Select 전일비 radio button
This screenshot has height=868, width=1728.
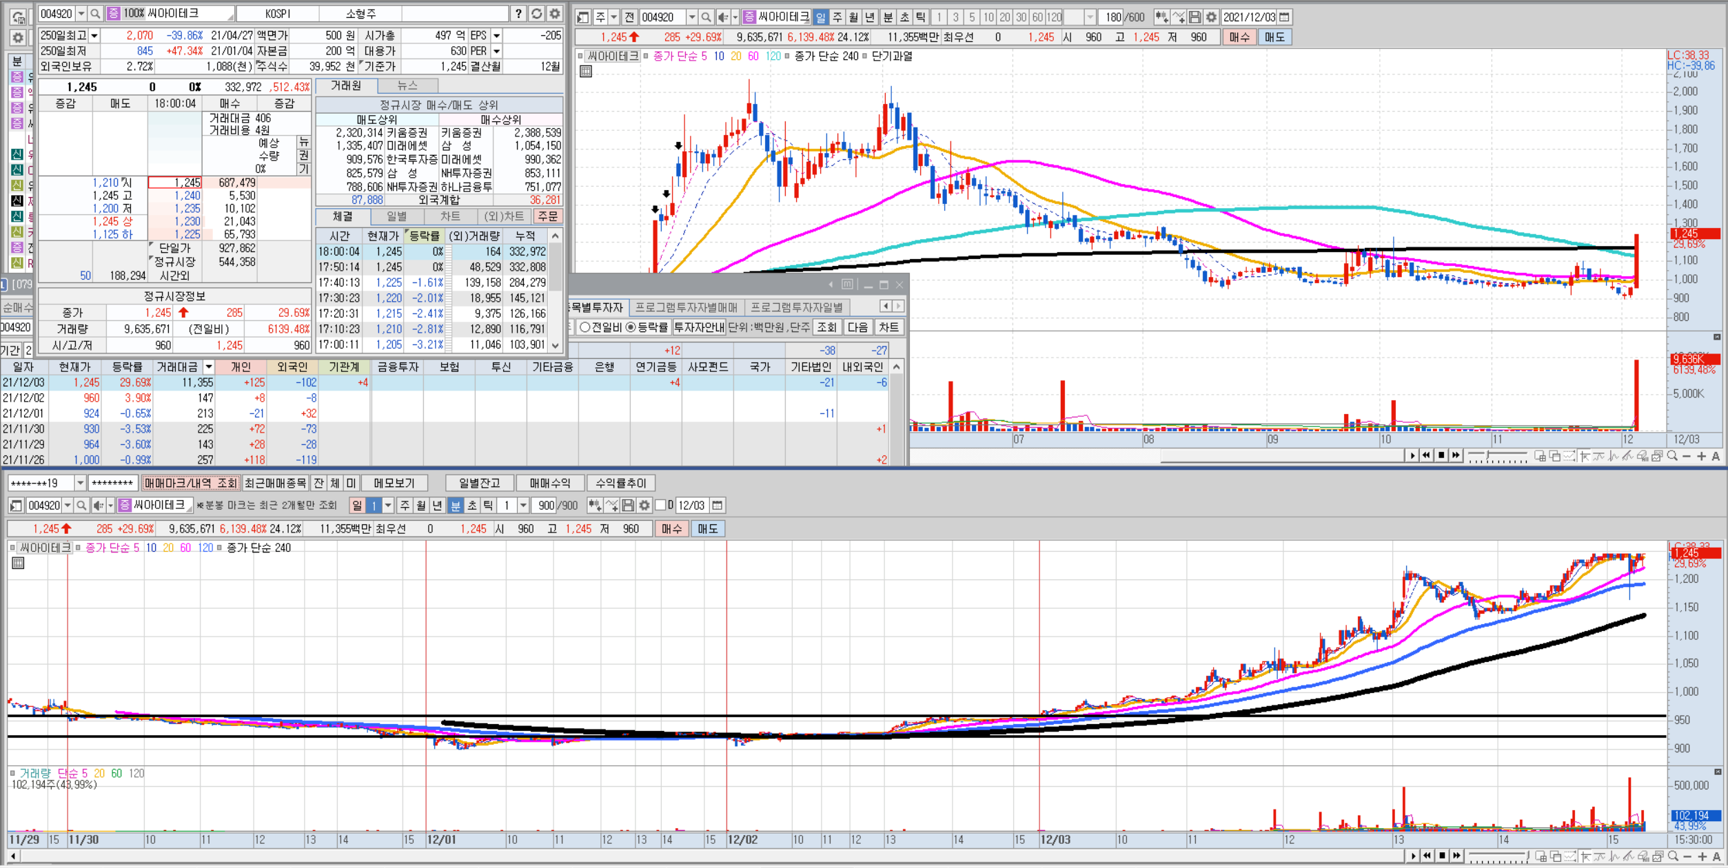point(585,327)
